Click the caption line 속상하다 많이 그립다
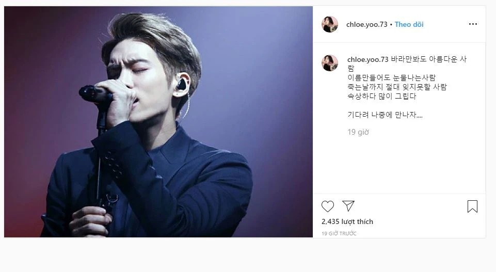Image resolution: width=496 pixels, height=272 pixels. pyautogui.click(x=382, y=96)
